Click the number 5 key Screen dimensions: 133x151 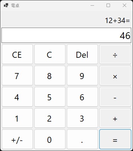[50, 97]
